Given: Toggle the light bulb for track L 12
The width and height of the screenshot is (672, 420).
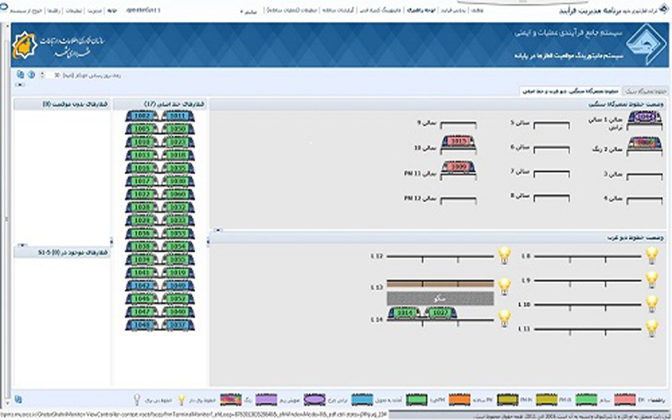Looking at the screenshot, I should [504, 255].
